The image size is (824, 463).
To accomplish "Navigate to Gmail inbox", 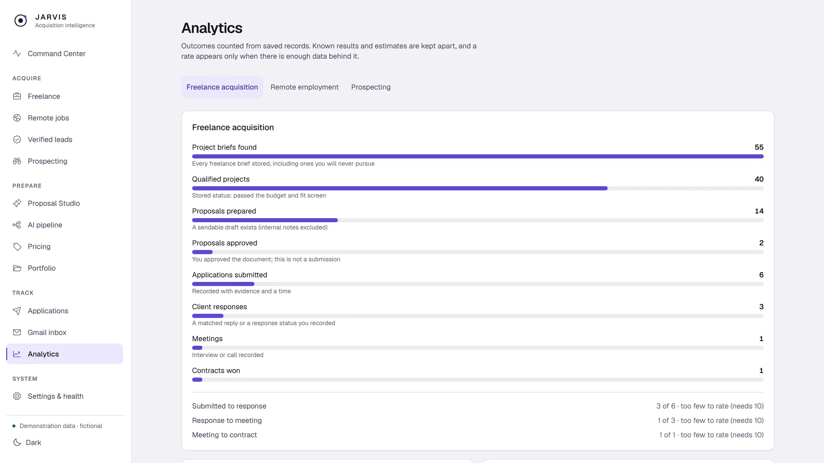I will (65, 332).
